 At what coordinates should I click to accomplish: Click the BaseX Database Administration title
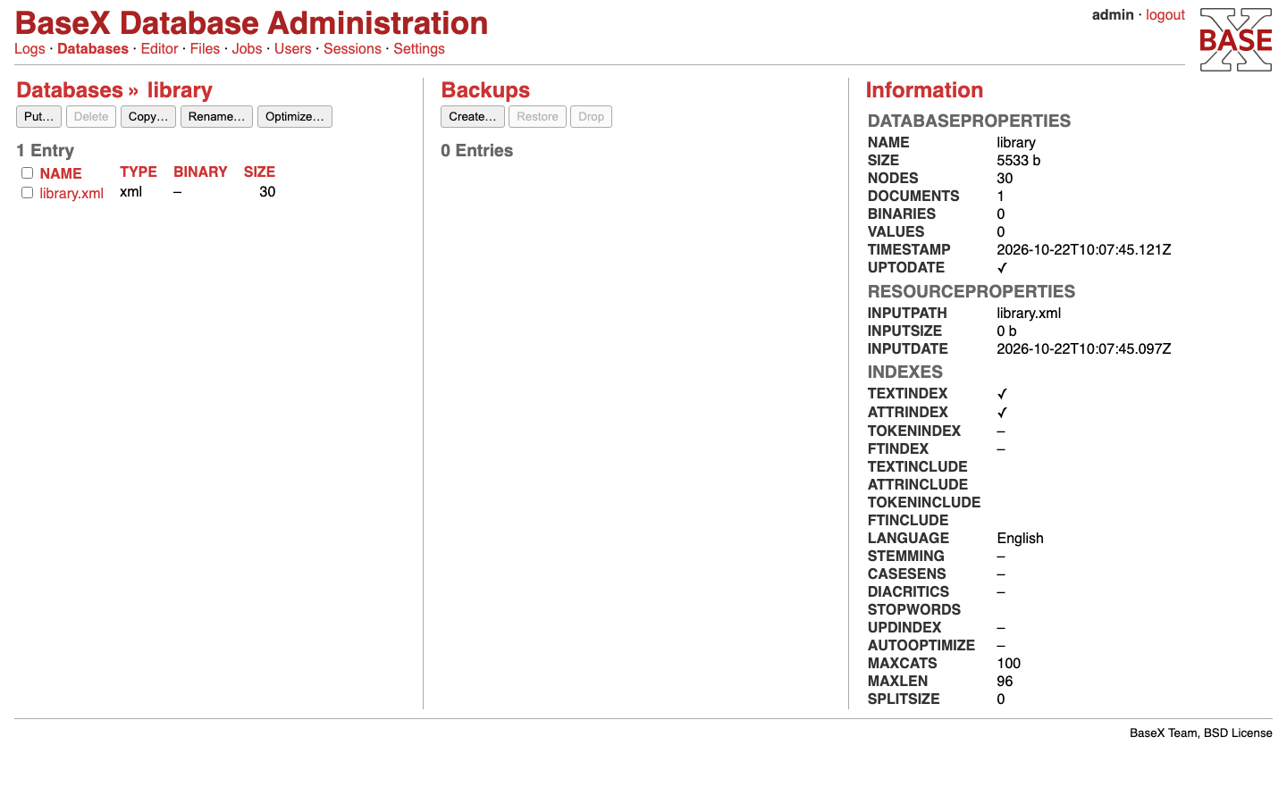point(251,23)
